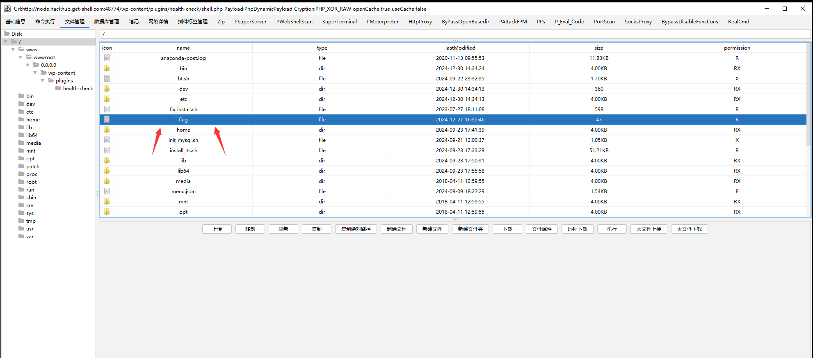Screen dimensions: 813x358
Task: Click the application icon in title bar
Action: point(7,9)
